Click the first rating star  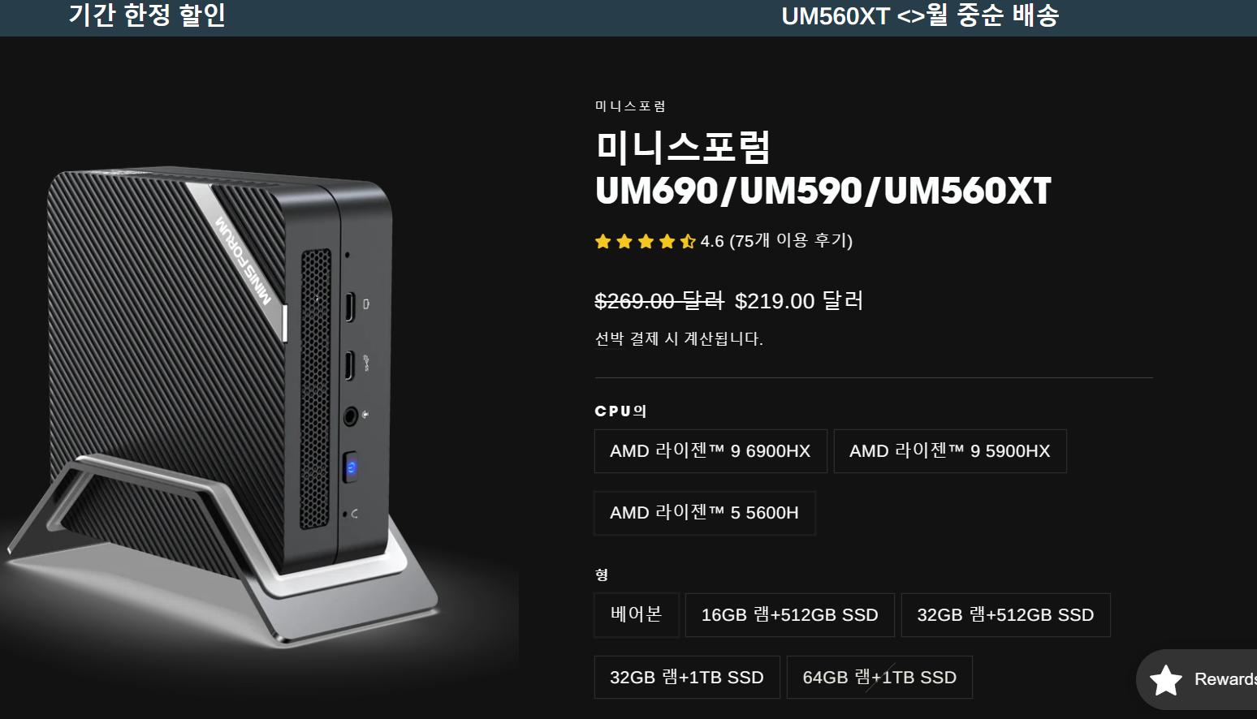coord(603,241)
